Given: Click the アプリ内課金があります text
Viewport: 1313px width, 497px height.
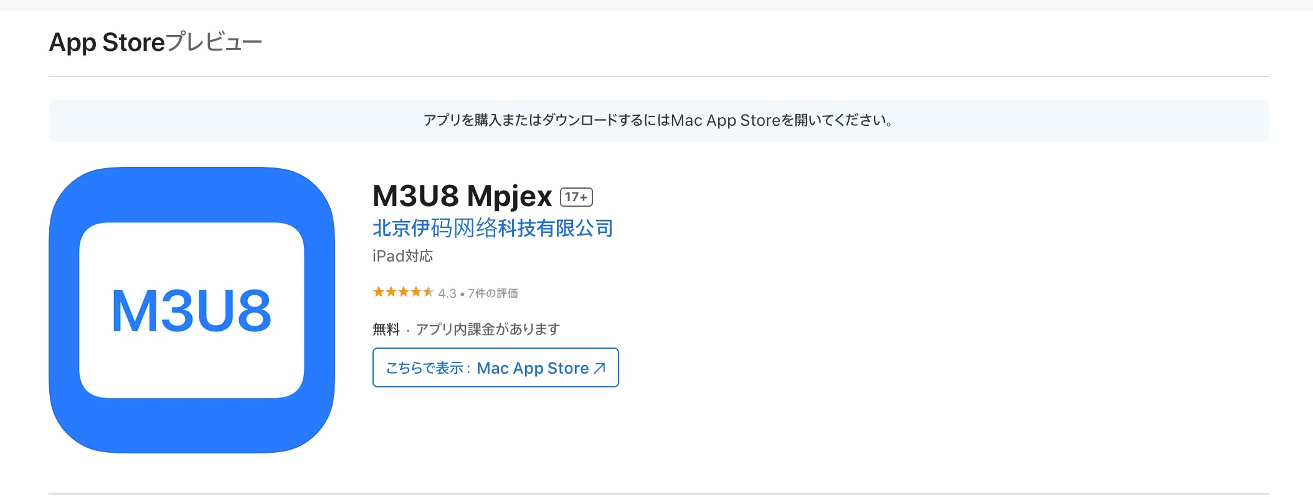Looking at the screenshot, I should 488,329.
